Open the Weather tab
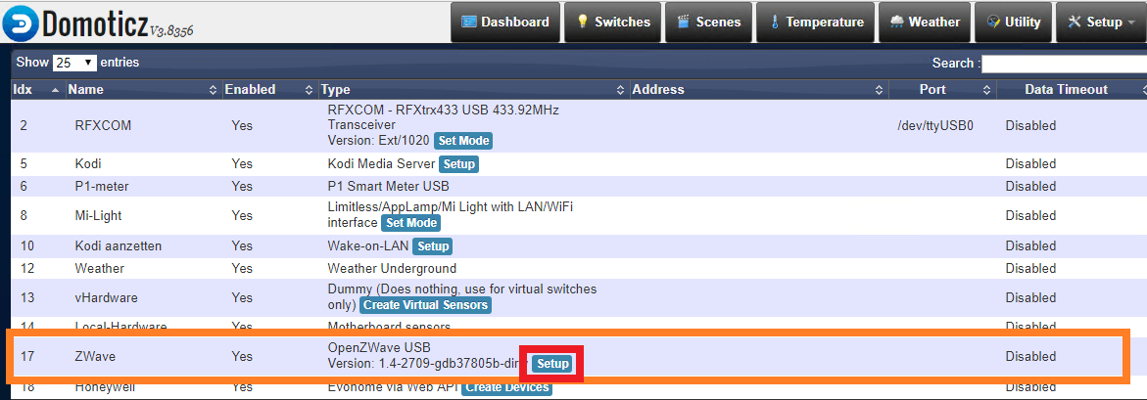Screen dimensions: 1147x400 925,22
